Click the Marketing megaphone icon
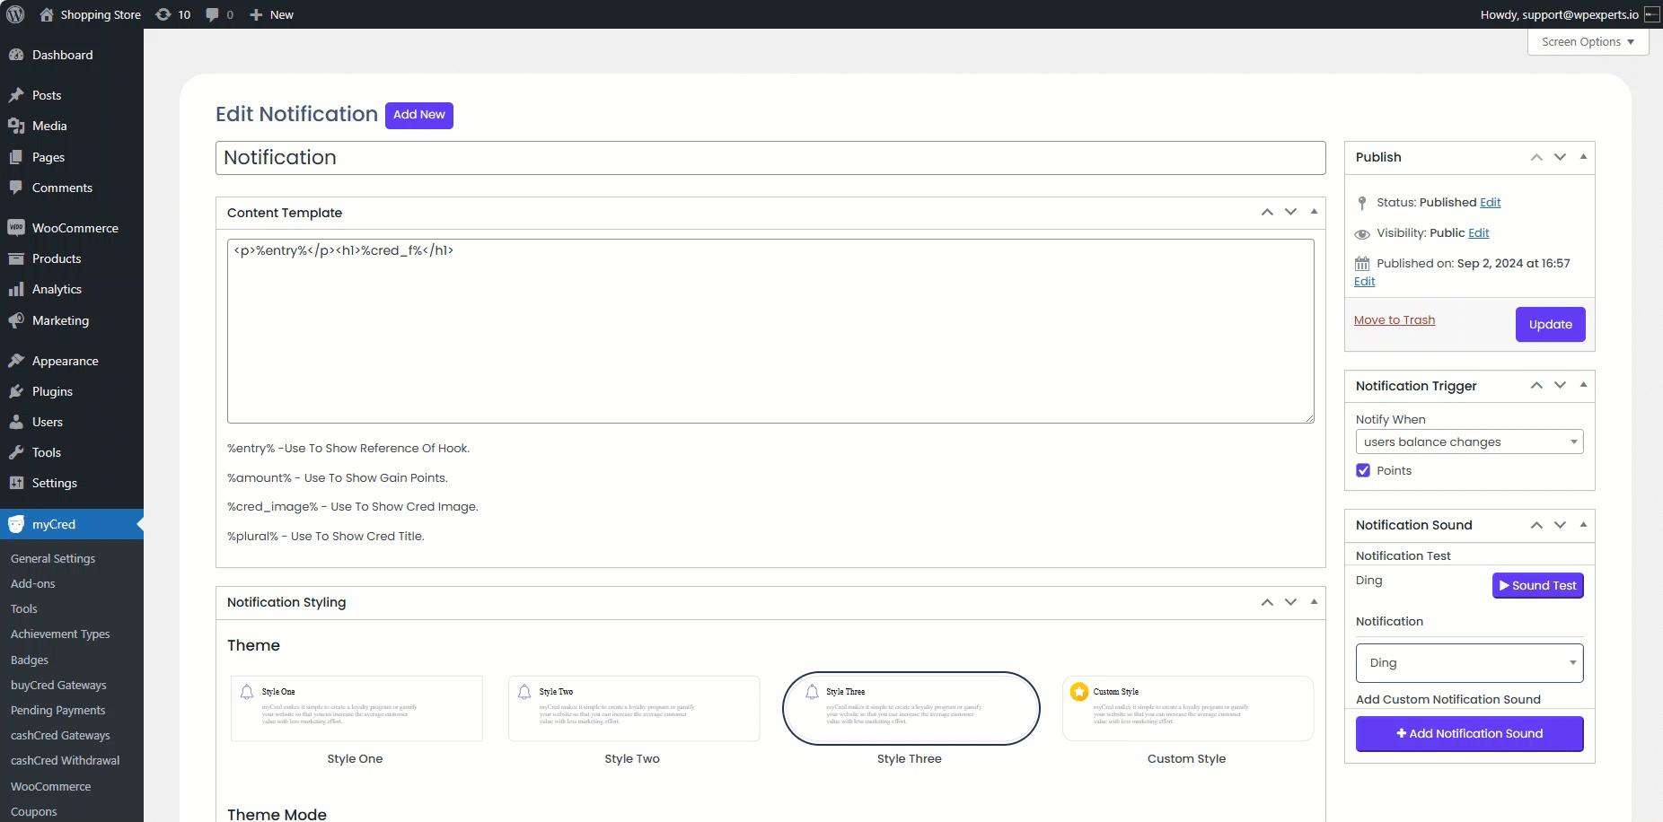 16,320
